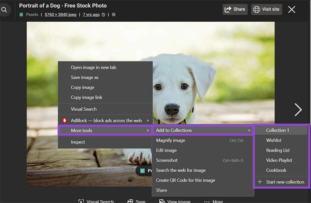Select Create QR Code for this image

(x=185, y=180)
